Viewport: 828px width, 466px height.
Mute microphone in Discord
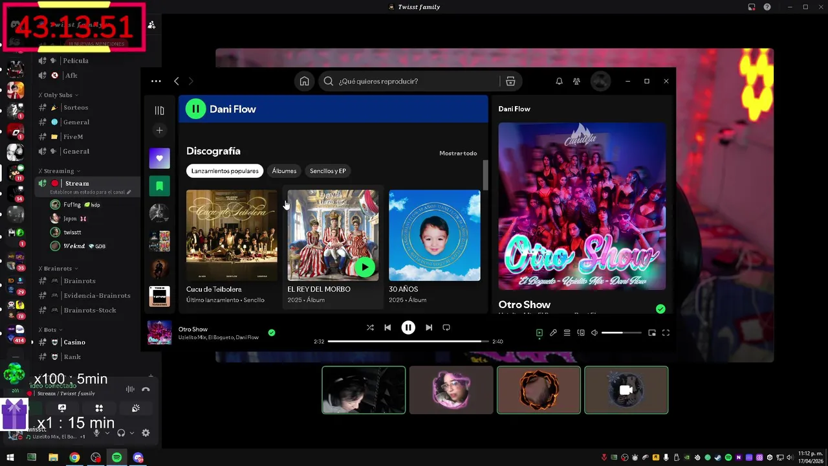[x=96, y=433]
